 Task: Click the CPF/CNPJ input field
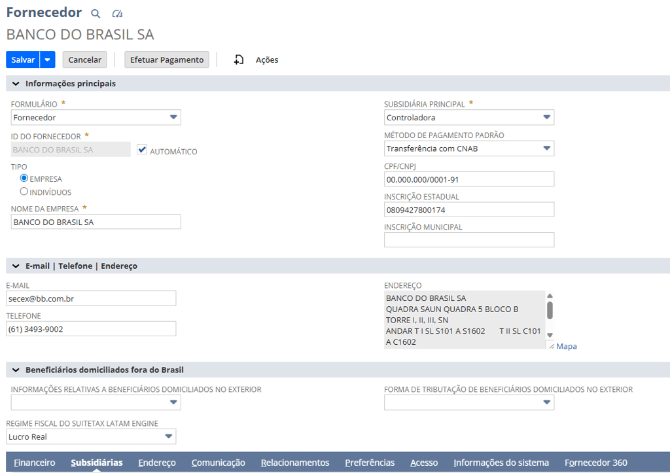(x=469, y=179)
